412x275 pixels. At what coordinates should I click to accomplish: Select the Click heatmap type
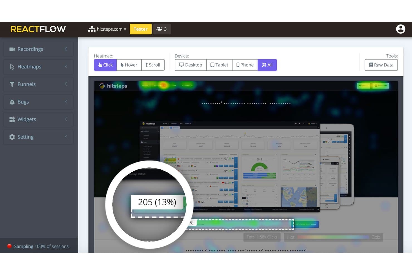105,65
